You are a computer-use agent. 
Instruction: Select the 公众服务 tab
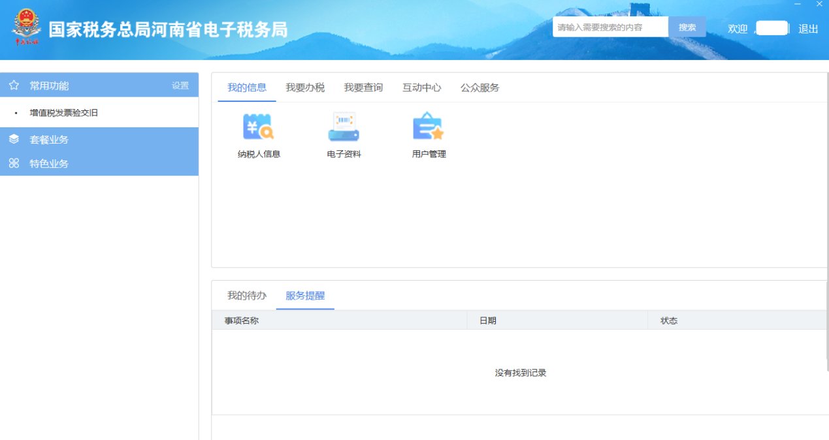(481, 87)
